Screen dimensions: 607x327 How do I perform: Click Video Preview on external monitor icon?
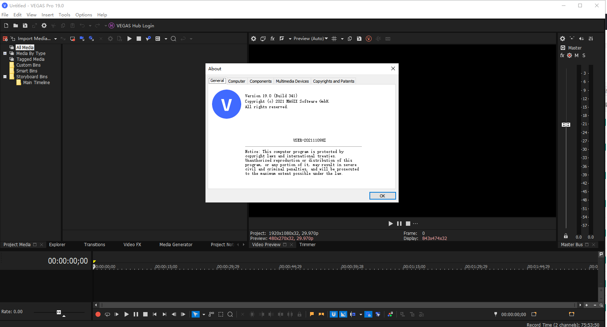(263, 39)
